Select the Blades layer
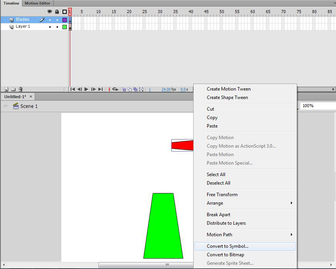This screenshot has height=269, width=336. coord(22,20)
